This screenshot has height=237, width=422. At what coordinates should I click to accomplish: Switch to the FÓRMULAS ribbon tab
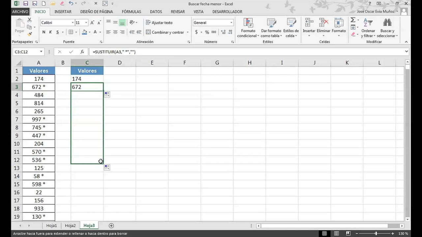click(x=132, y=12)
